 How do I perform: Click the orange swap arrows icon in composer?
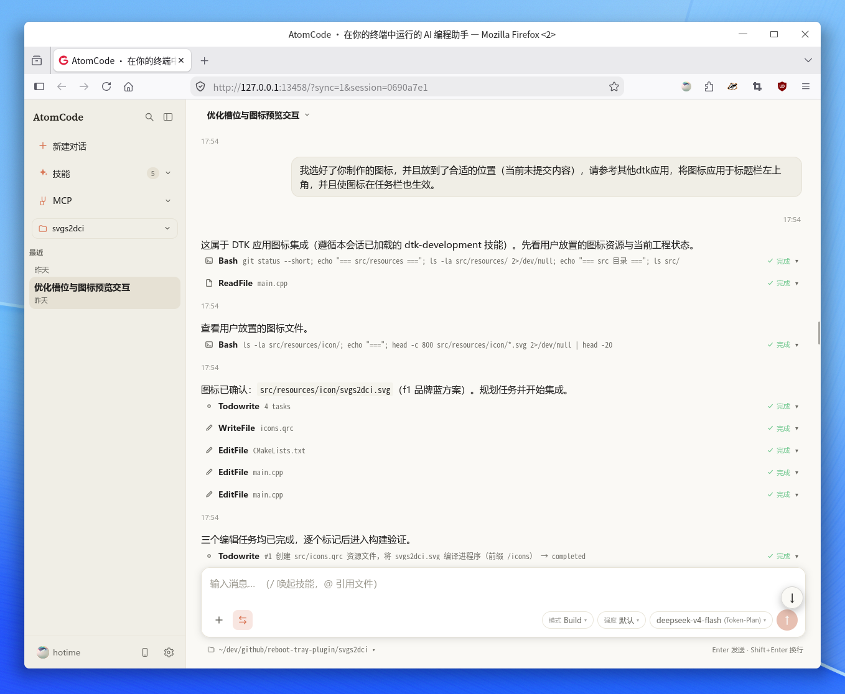tap(243, 620)
